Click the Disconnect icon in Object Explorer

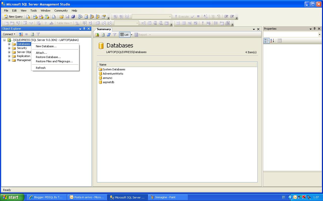pos(21,34)
